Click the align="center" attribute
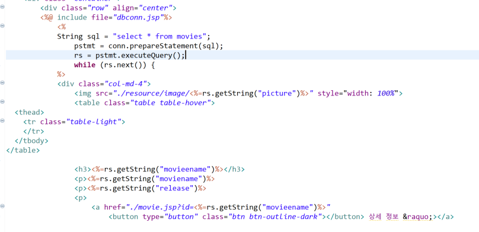Image resolution: width=479 pixels, height=232 pixels. pyautogui.click(x=142, y=8)
